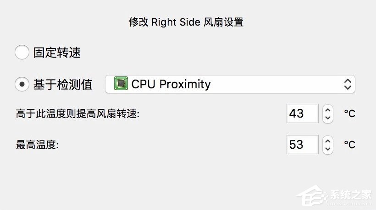Click the 固定转速 label text

(x=57, y=53)
